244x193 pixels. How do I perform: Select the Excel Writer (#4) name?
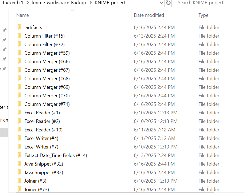(42, 138)
